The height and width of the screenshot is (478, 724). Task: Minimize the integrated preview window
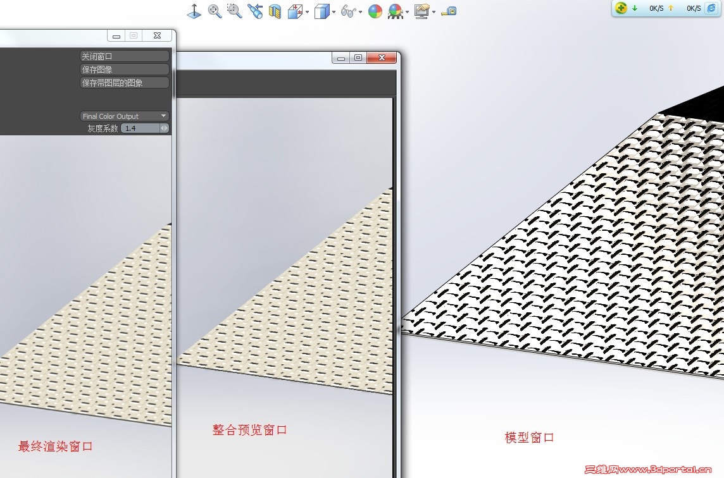click(x=341, y=58)
